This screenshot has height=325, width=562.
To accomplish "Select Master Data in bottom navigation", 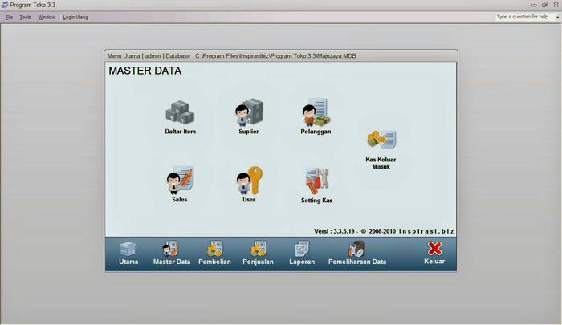I will (172, 253).
